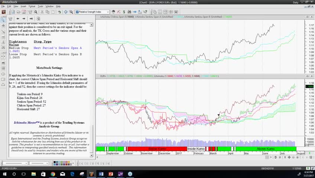Click the Open folder toolbar icon
This screenshot has height=178, width=315.
pos(19,12)
